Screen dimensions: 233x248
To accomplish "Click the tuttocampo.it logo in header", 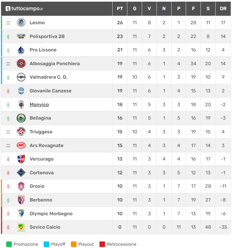I will [x=24, y=9].
